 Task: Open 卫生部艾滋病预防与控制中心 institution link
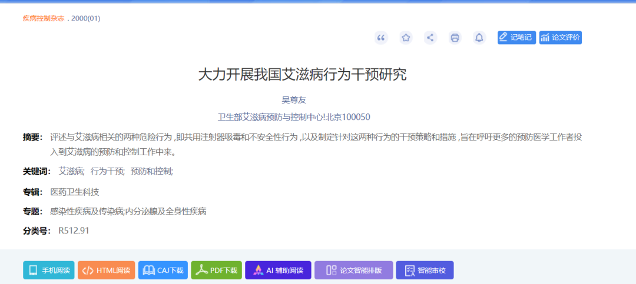[x=294, y=117]
